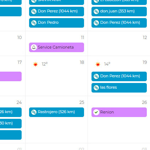The height and width of the screenshot is (150, 150).
Task: Click the bell icon on Service Camioneta
Action: (x=34, y=48)
